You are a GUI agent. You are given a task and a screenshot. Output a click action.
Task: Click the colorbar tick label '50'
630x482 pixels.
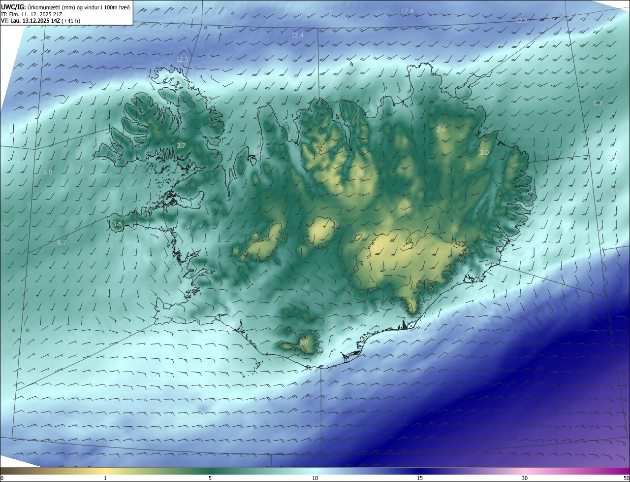626,478
